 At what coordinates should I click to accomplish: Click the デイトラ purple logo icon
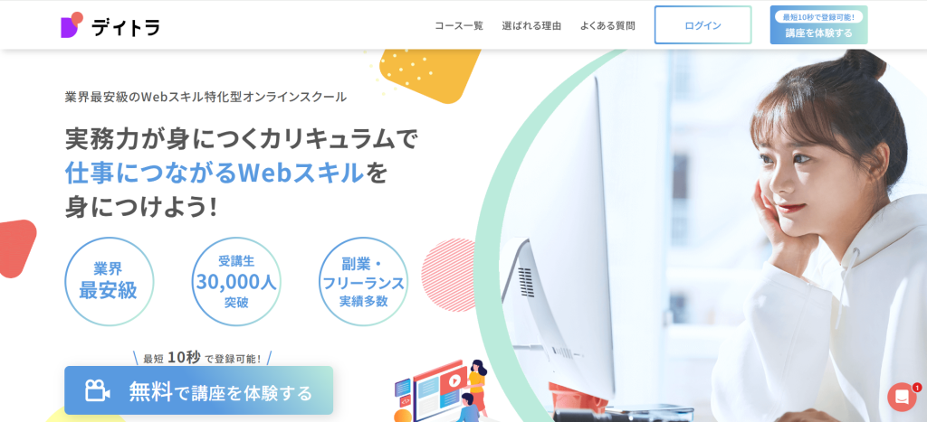(72, 24)
